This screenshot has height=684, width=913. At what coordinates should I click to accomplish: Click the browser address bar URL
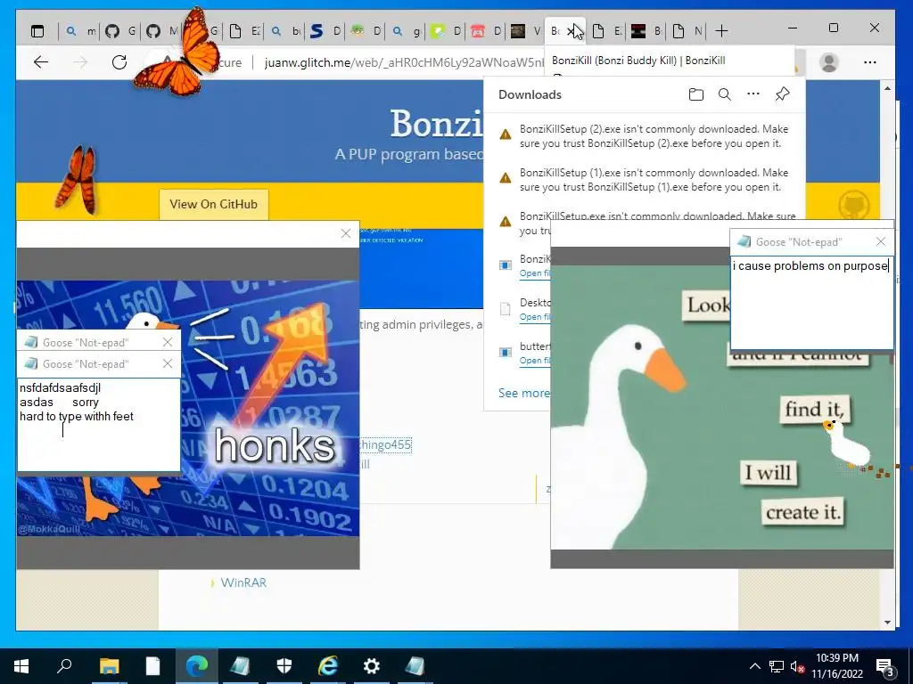point(403,62)
